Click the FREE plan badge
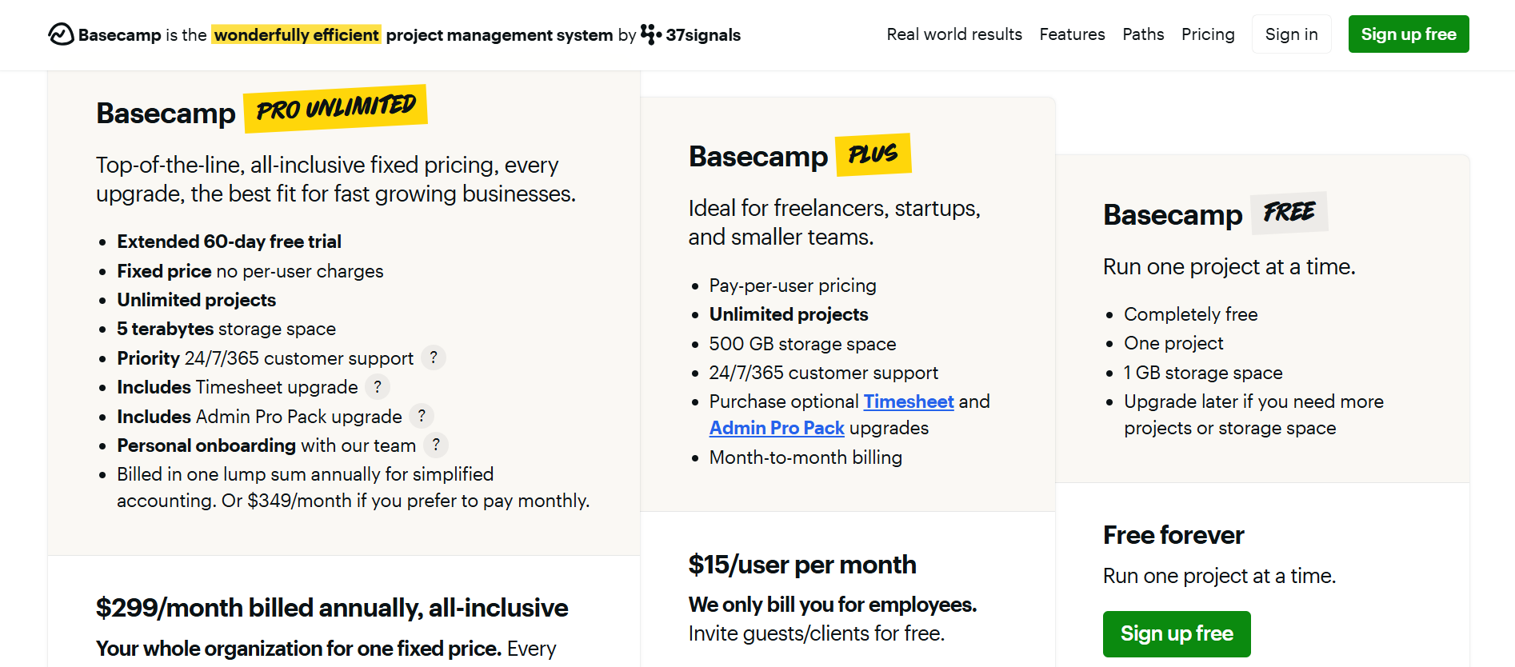 1289,212
